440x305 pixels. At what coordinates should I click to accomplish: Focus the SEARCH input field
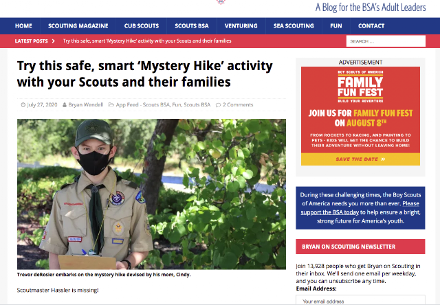[x=386, y=41]
